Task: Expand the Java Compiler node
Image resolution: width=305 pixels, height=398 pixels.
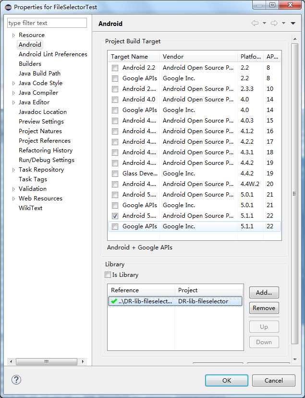Action: [13, 93]
